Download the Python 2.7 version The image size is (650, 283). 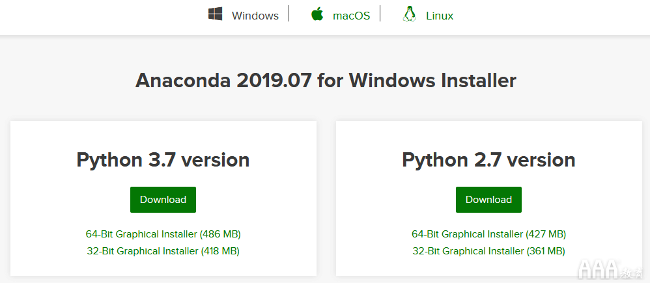[488, 200]
